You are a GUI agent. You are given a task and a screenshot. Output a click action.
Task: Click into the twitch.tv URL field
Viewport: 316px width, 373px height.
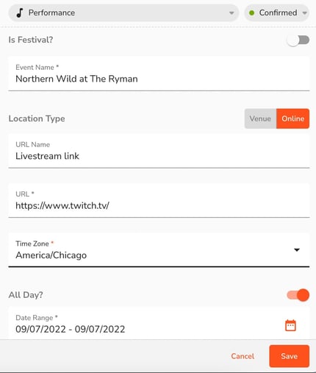159,201
